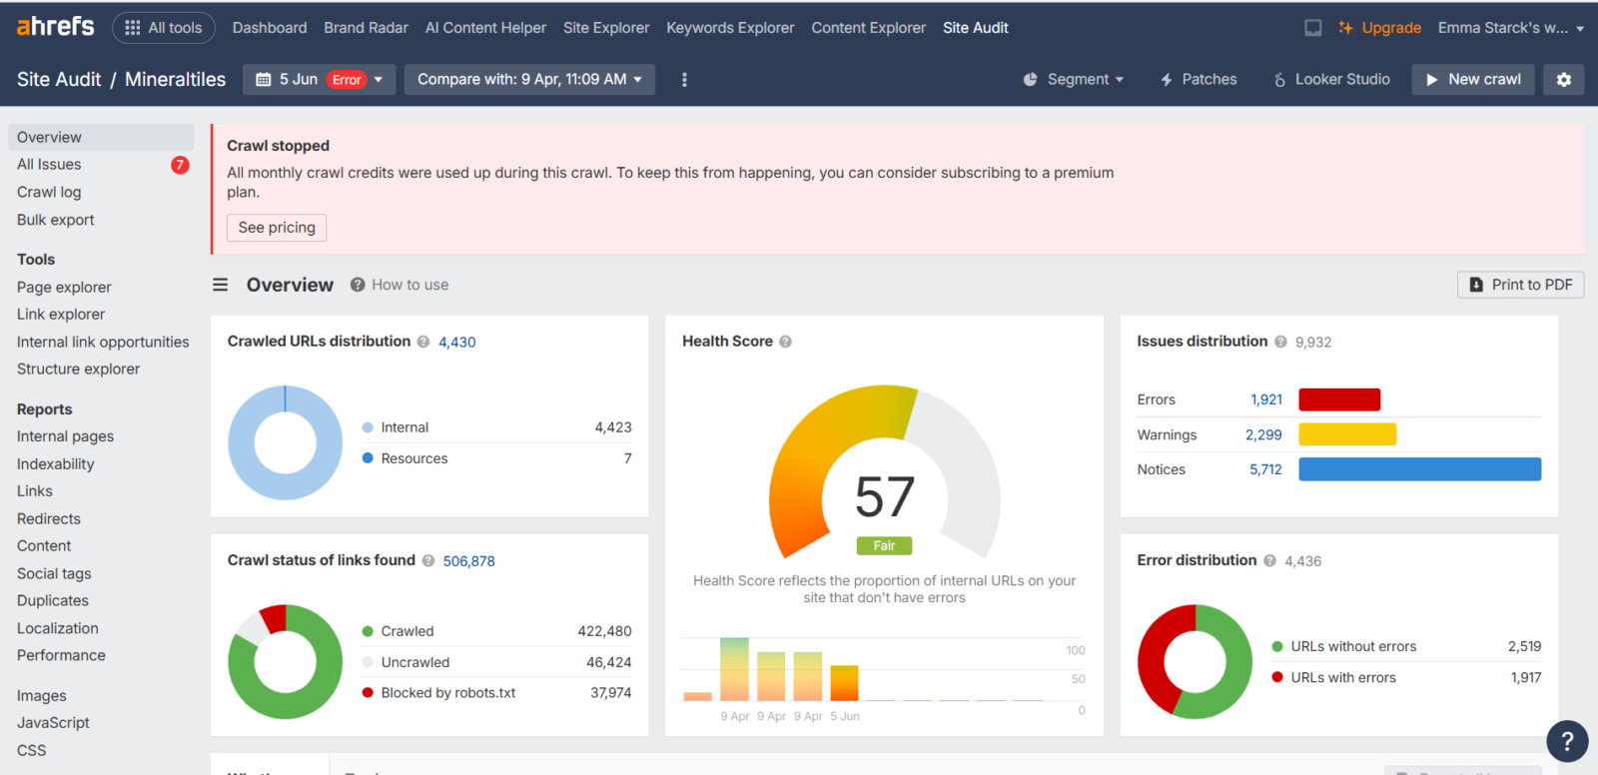
Task: Open Patches
Action: [1198, 80]
